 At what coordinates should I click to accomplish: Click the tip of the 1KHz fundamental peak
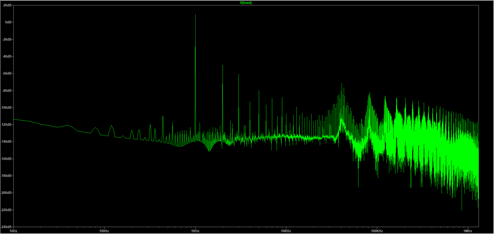(195, 15)
